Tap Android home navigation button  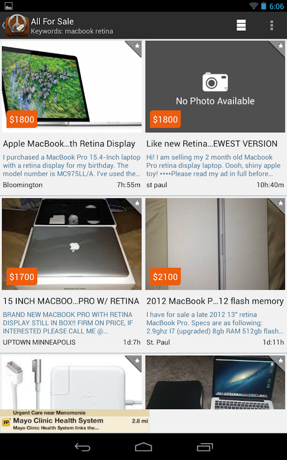(x=143, y=447)
